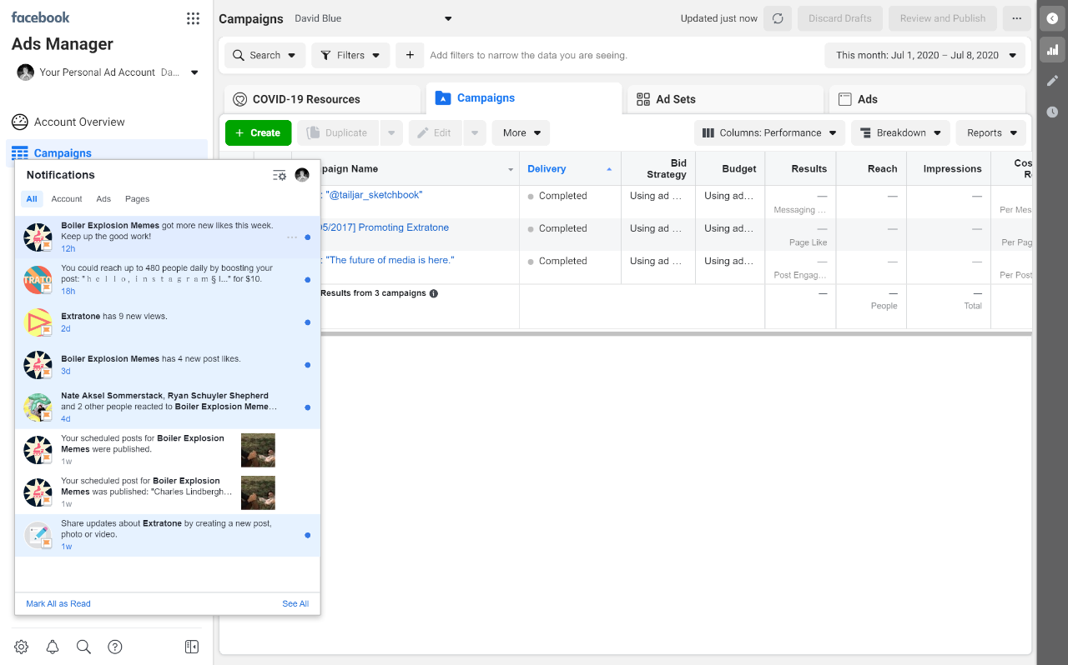Expand the Edit split-button arrow
Image resolution: width=1068 pixels, height=665 pixels.
tap(474, 132)
